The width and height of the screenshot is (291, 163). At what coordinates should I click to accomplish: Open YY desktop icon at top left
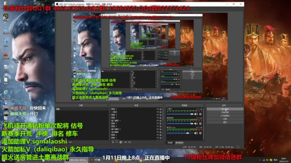pos(6,17)
